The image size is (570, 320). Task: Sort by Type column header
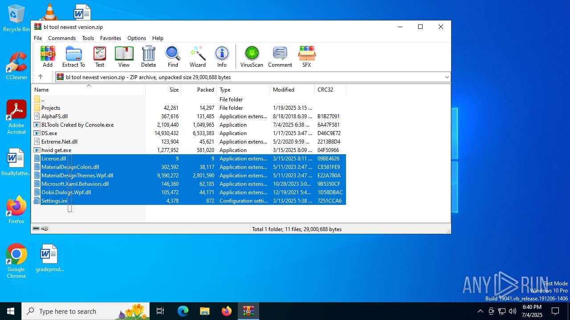click(x=243, y=90)
